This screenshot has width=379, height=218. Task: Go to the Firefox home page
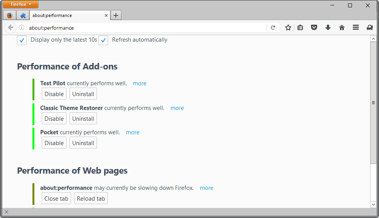coord(342,27)
